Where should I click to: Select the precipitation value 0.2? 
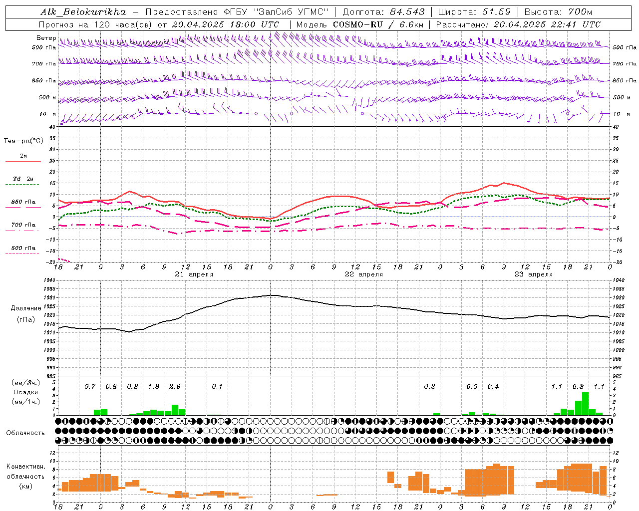[429, 387]
